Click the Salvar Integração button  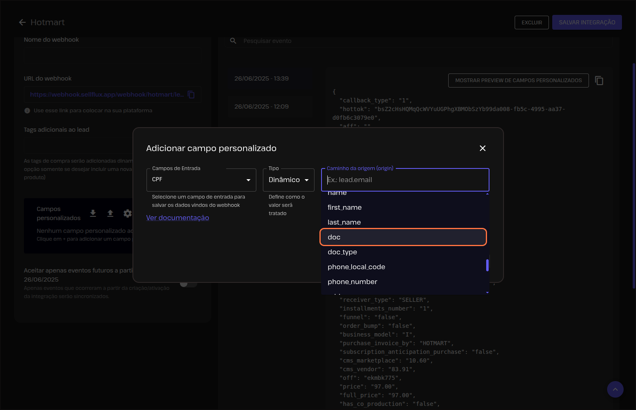586,22
